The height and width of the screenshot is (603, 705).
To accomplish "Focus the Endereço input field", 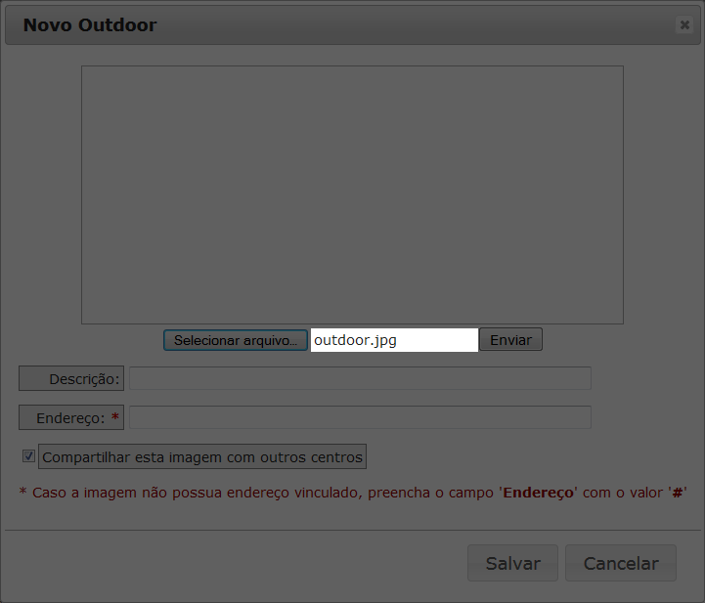I will pos(360,417).
